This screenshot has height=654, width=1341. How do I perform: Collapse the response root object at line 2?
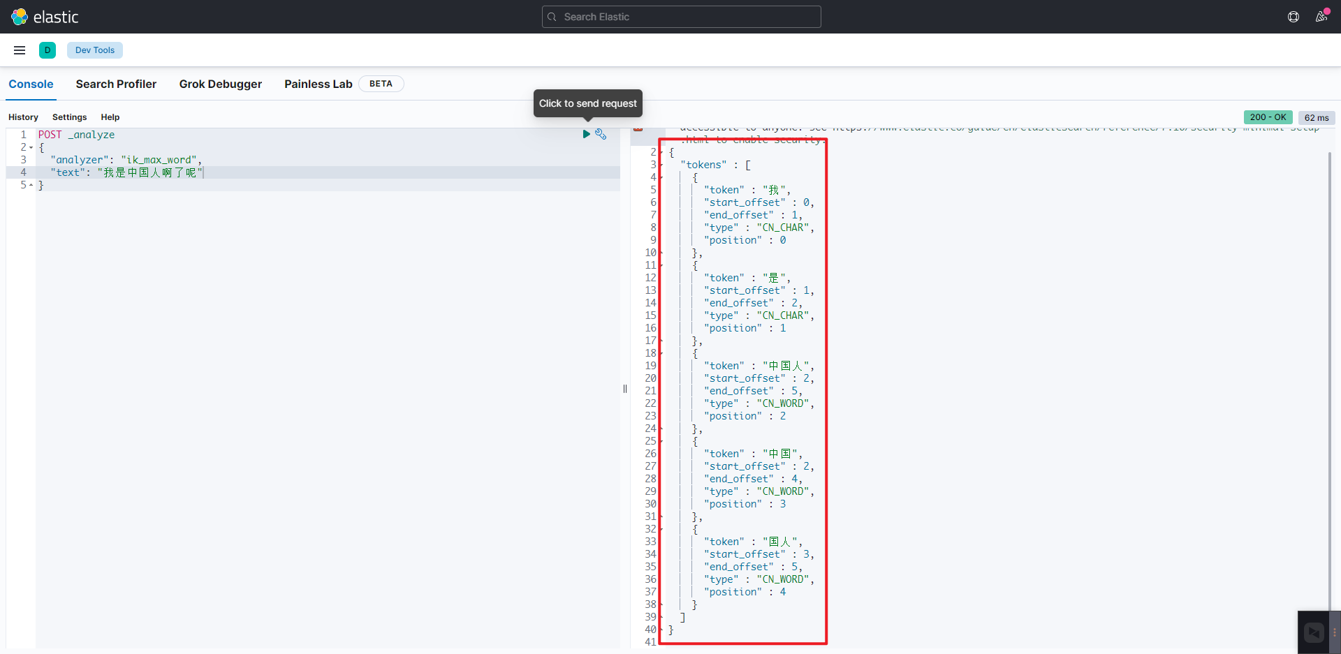661,152
